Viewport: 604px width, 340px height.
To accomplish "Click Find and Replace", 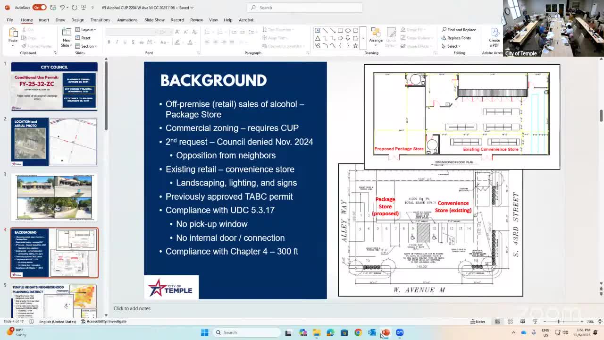I will coord(459,30).
